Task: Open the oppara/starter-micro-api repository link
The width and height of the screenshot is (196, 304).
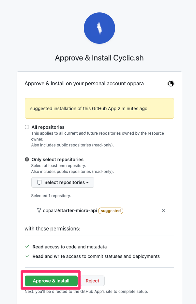Action: click(x=70, y=211)
